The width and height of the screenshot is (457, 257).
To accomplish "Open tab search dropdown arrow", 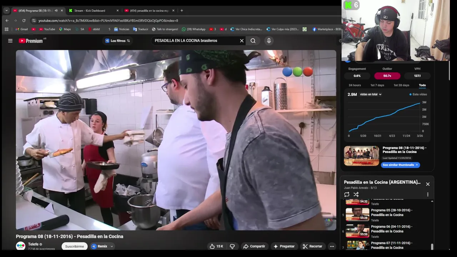I will (6, 11).
